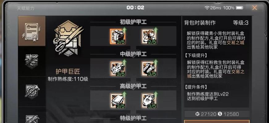Select the folded cloth skill under 高级护甲工
The width and height of the screenshot is (269, 123).
pos(118,101)
